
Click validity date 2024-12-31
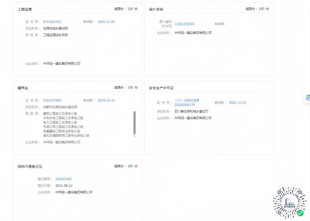point(106,100)
